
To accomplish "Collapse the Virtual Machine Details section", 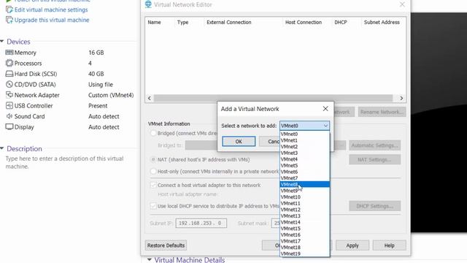I will (x=150, y=260).
